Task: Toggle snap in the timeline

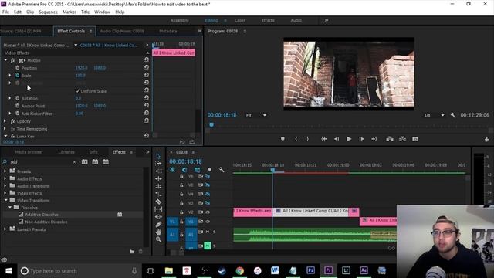Action: coord(184,170)
